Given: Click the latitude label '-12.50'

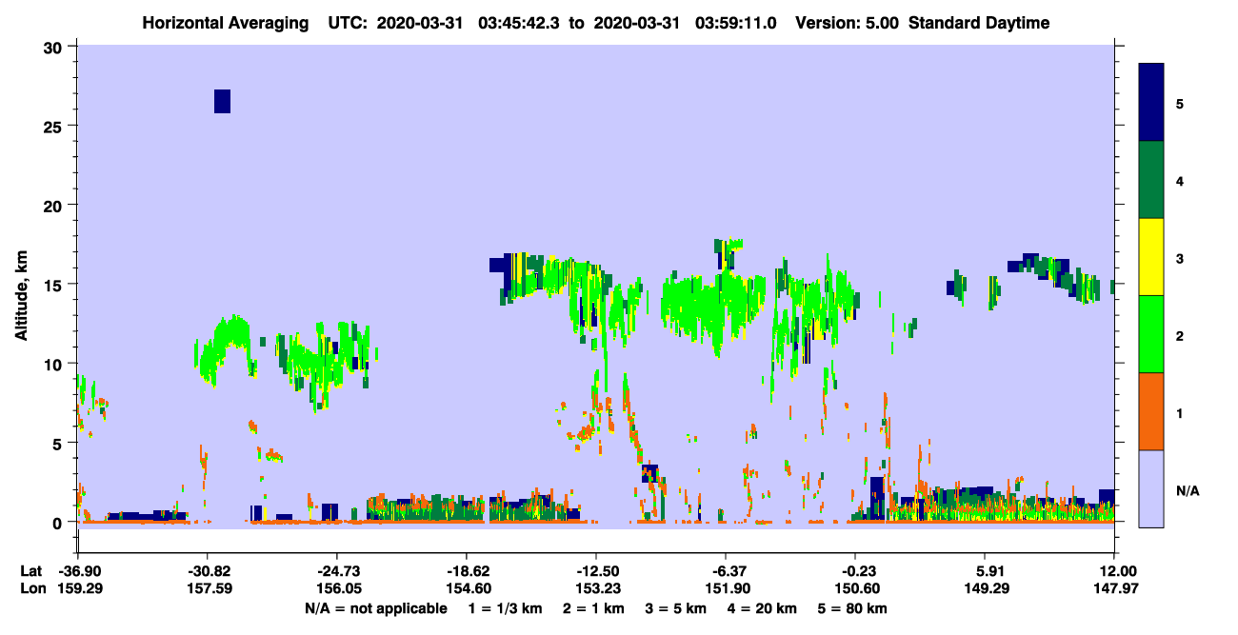Looking at the screenshot, I should [x=596, y=571].
